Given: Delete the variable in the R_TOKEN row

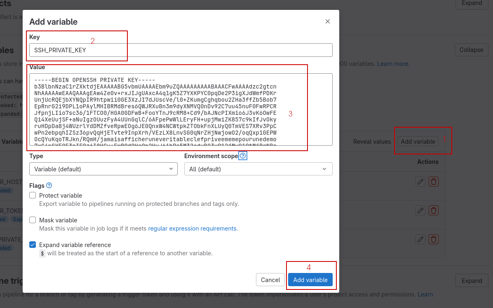Looking at the screenshot, I should 433,210.
